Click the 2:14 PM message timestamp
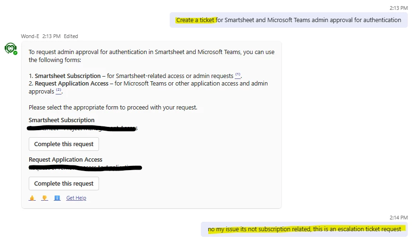The image size is (412, 242). pyautogui.click(x=398, y=218)
